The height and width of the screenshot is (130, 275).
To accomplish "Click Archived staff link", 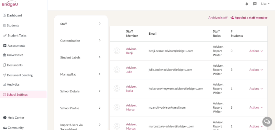I will (x=218, y=18).
